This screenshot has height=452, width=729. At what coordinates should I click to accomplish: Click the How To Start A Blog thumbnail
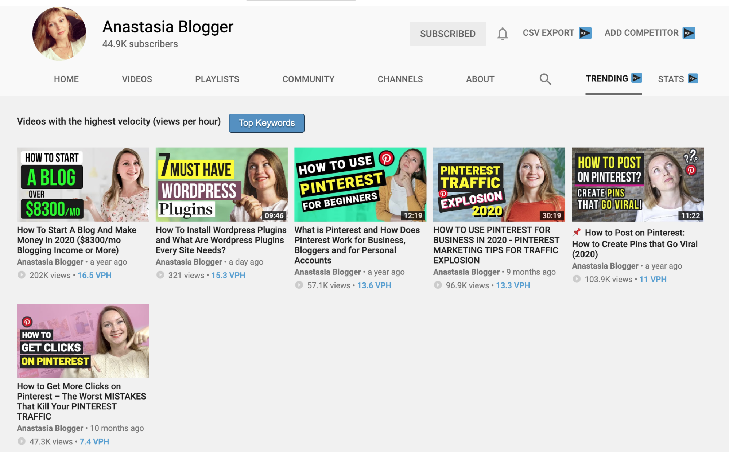pyautogui.click(x=83, y=184)
